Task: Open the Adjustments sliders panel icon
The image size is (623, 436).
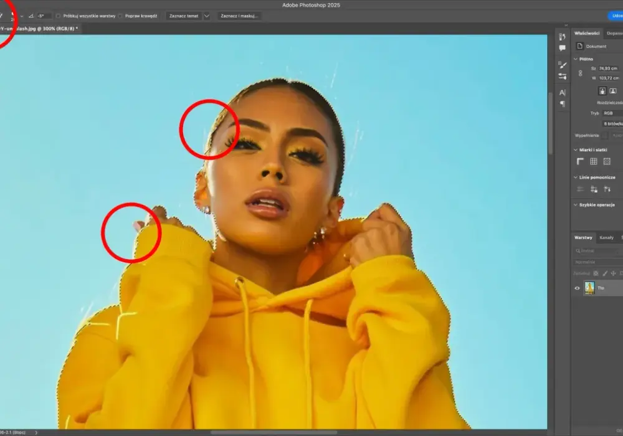Action: (562, 76)
